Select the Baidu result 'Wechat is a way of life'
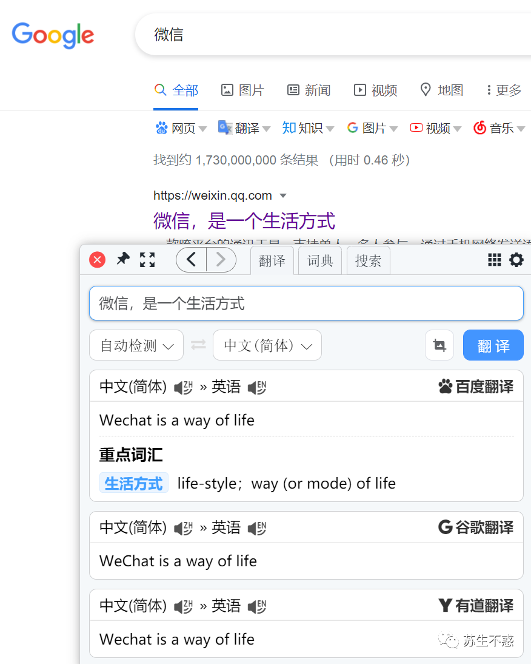Viewport: 531px width, 664px height. (177, 421)
